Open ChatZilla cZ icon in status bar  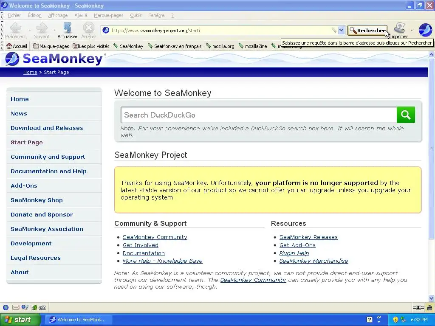(42, 307)
